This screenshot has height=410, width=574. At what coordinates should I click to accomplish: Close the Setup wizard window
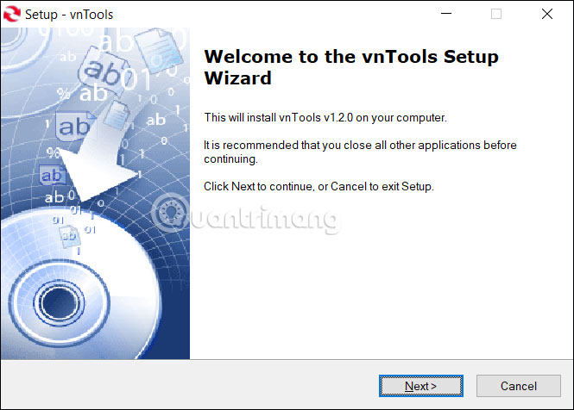pyautogui.click(x=547, y=15)
